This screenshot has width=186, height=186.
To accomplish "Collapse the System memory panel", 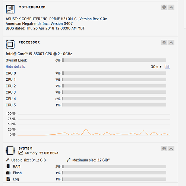I will point(171,148).
